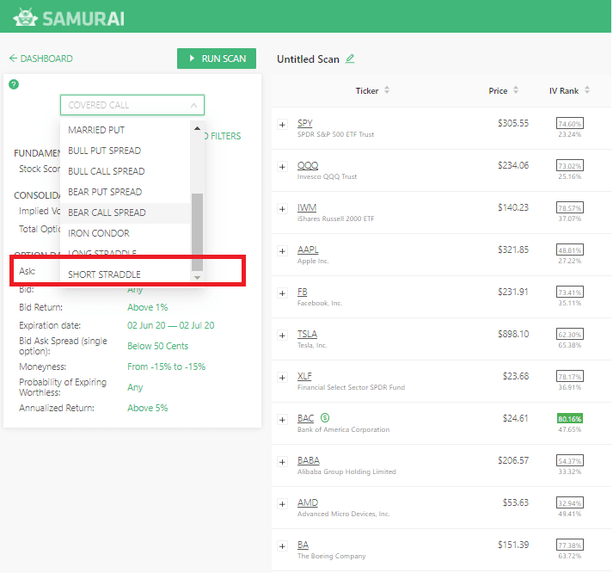Run the scan with RUN SCAN button

point(217,59)
